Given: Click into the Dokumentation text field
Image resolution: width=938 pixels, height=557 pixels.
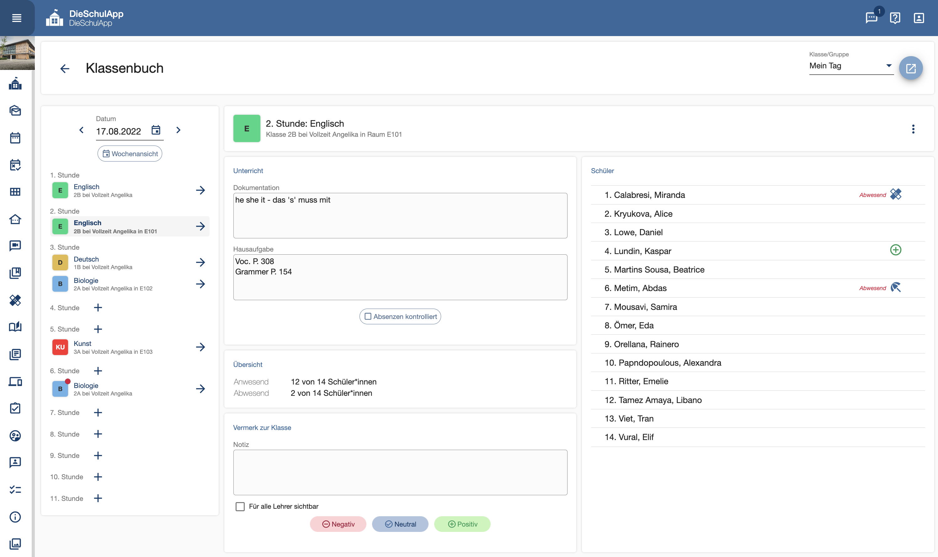Looking at the screenshot, I should coord(400,215).
